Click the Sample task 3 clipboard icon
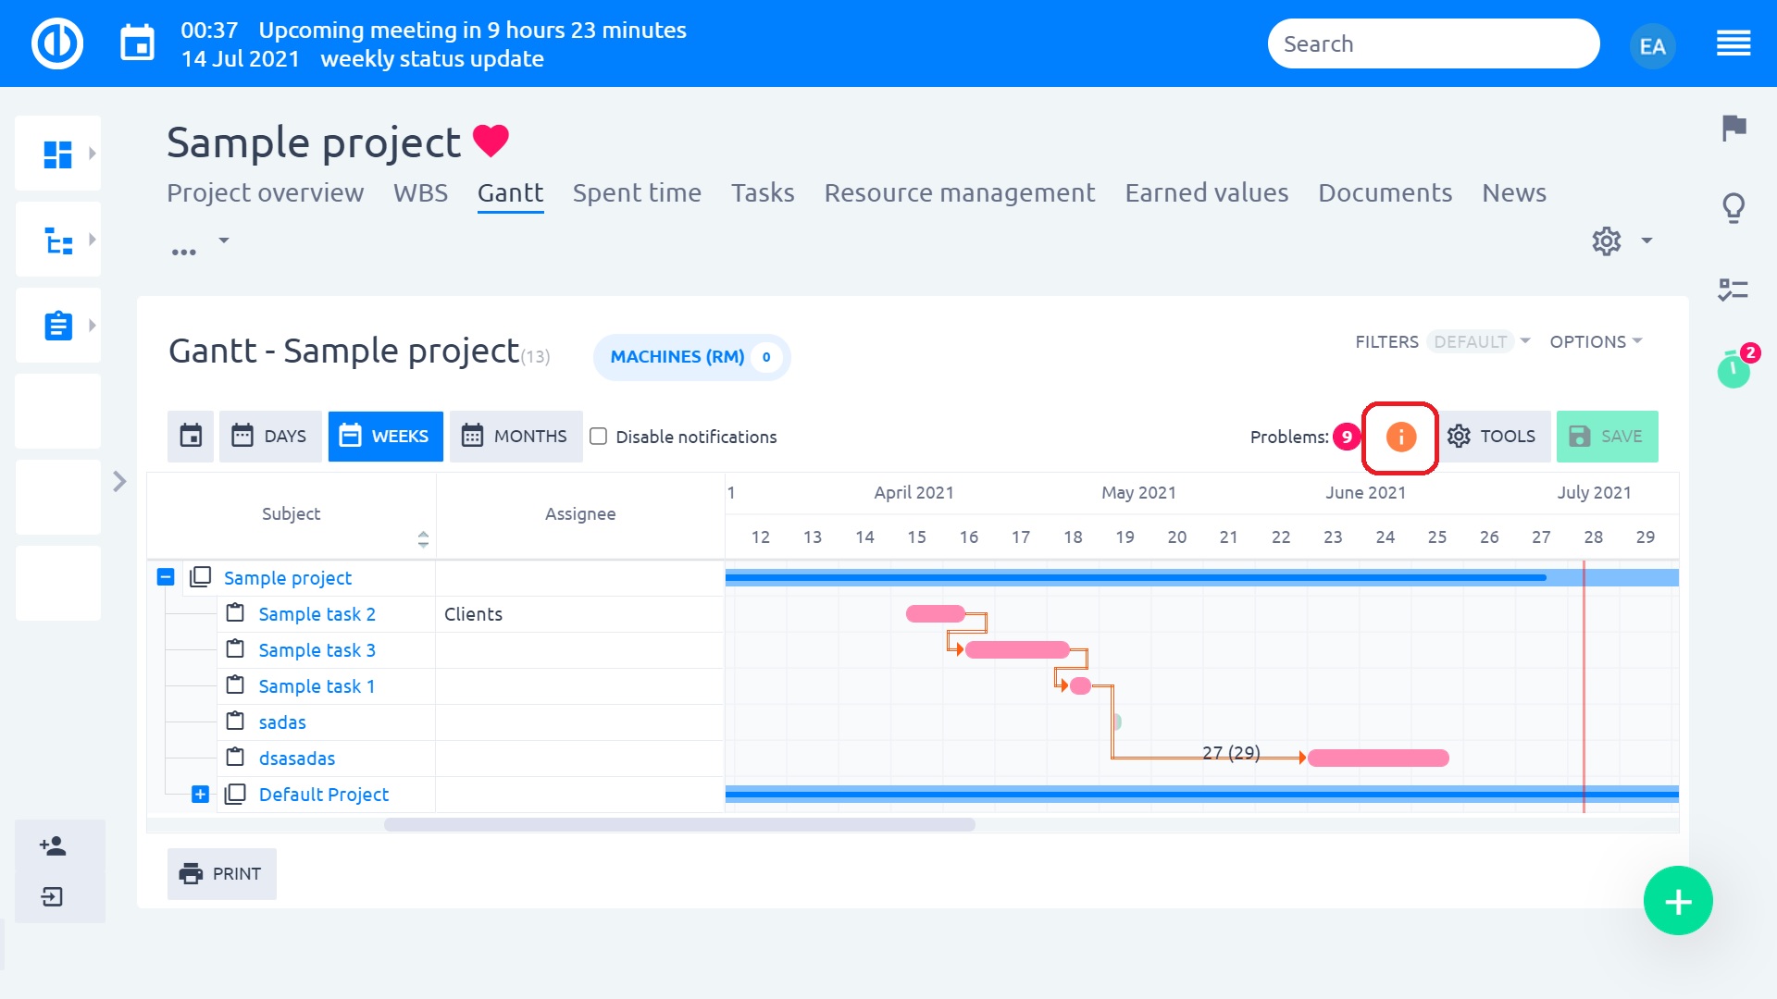1777x999 pixels. point(235,649)
